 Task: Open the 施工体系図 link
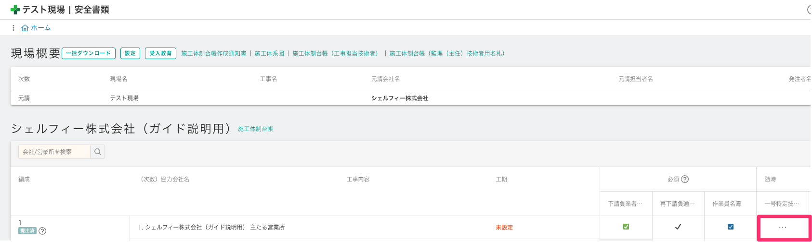pyautogui.click(x=269, y=53)
